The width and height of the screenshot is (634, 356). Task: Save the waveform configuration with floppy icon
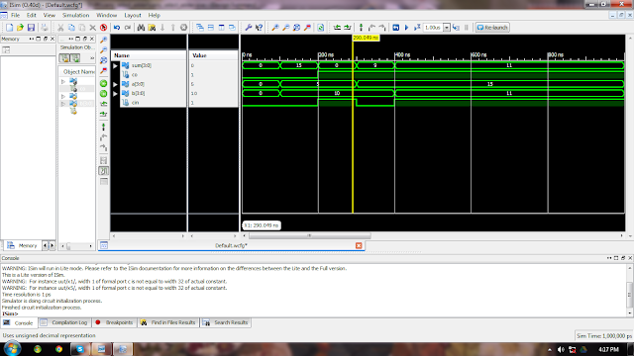point(31,28)
